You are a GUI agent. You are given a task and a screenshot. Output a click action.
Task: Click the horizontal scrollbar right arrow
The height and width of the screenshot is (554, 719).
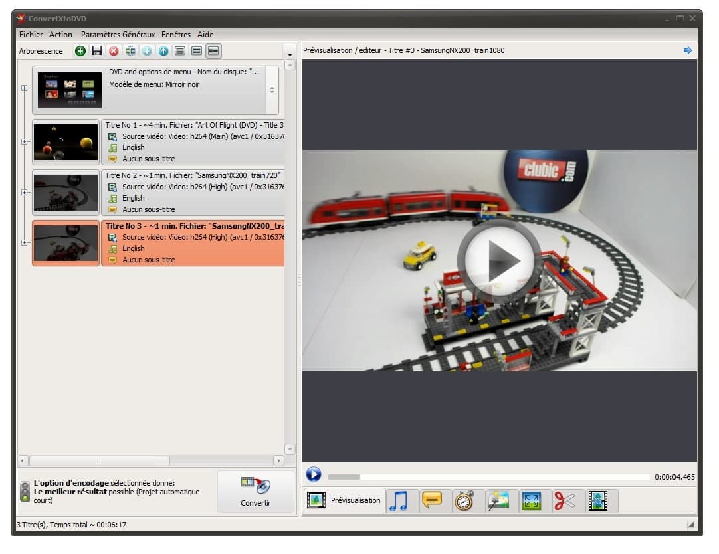pyautogui.click(x=278, y=460)
